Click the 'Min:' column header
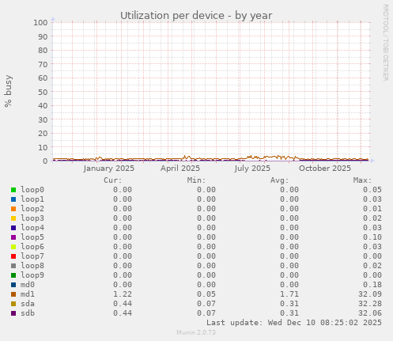The height and width of the screenshot is (341, 393). 196,180
